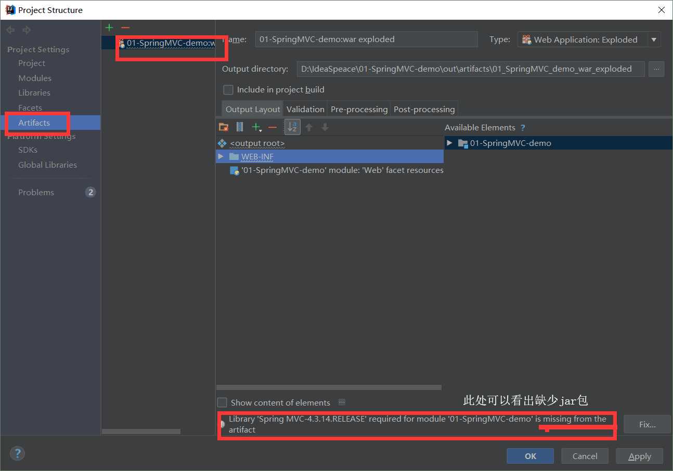Click the Problems count badge 2

(90, 192)
